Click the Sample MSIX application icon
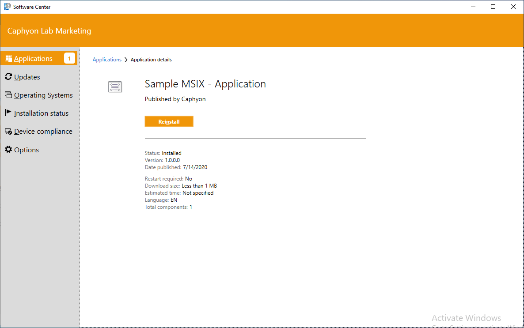Image resolution: width=524 pixels, height=328 pixels. pyautogui.click(x=115, y=87)
